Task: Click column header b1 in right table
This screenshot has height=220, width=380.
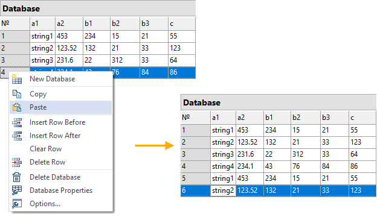Action: click(277, 118)
